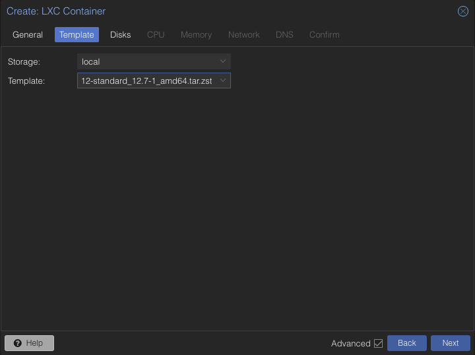Toggle the Advanced checkbox
This screenshot has height=355, width=475.
click(x=378, y=343)
